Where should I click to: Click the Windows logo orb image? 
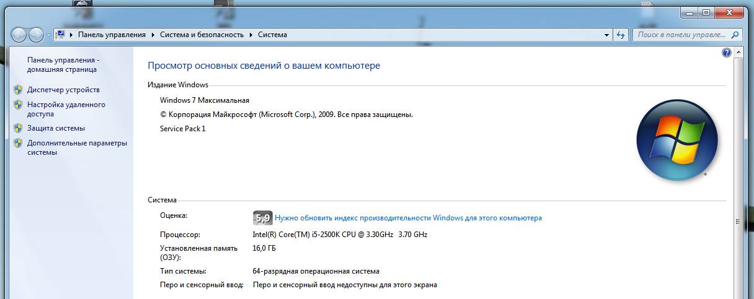click(677, 141)
